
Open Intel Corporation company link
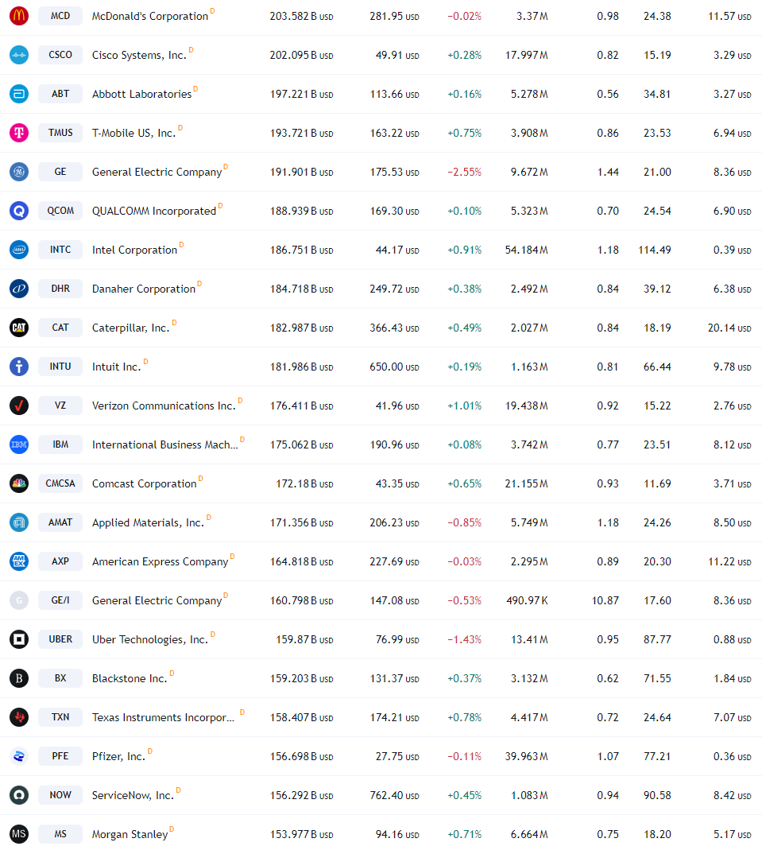135,250
